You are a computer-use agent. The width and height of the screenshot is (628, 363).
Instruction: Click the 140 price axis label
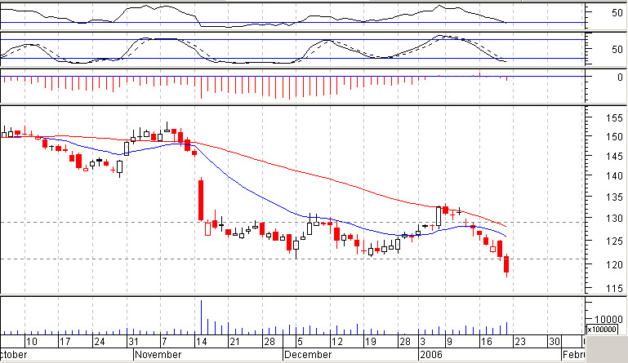click(x=614, y=175)
